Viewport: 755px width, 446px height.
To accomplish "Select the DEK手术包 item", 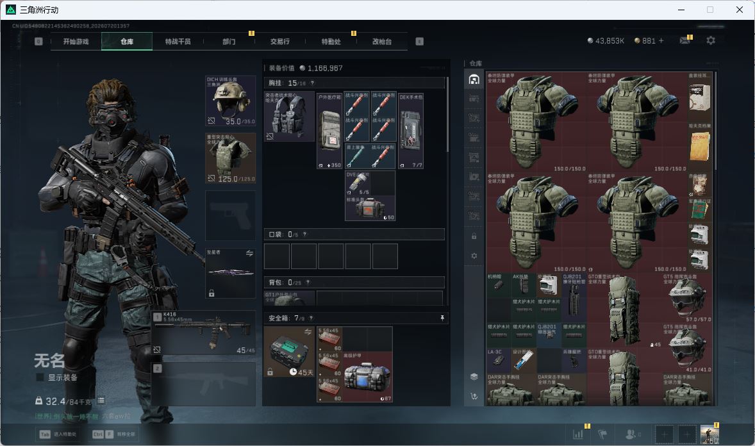I will point(411,131).
